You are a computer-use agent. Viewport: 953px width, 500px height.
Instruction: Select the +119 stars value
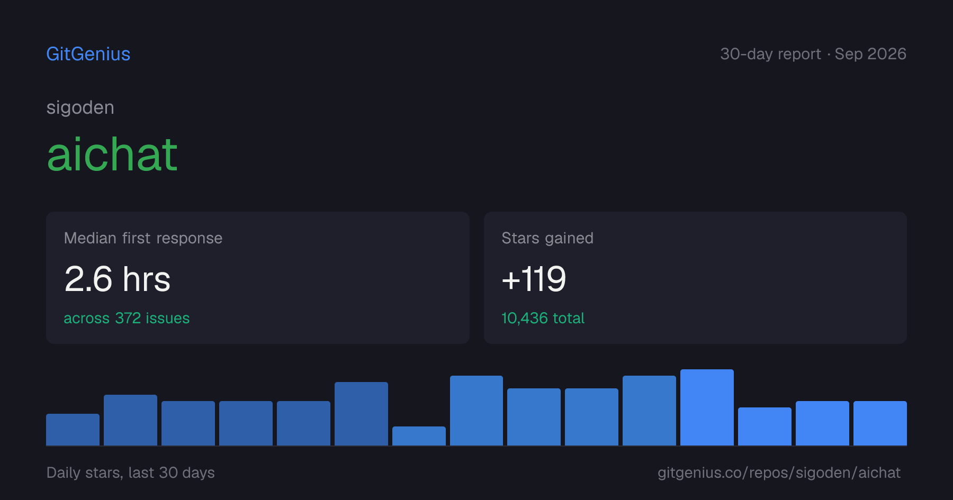coord(534,279)
